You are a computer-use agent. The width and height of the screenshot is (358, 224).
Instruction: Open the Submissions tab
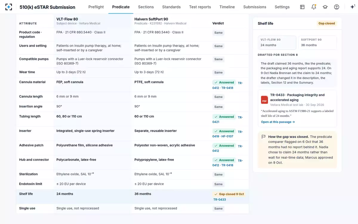coord(254,7)
